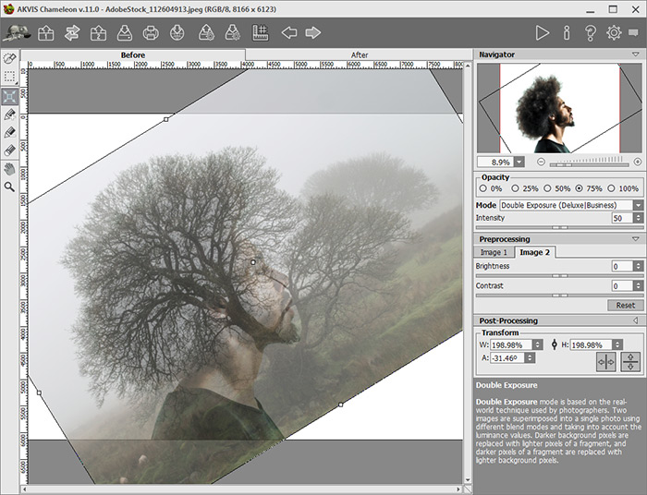
Task: Flip fragment vertically button
Action: (x=630, y=362)
